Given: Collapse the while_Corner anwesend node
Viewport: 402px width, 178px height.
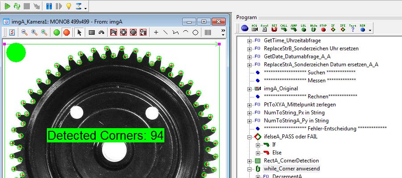Looking at the screenshot, I should coord(249,169).
